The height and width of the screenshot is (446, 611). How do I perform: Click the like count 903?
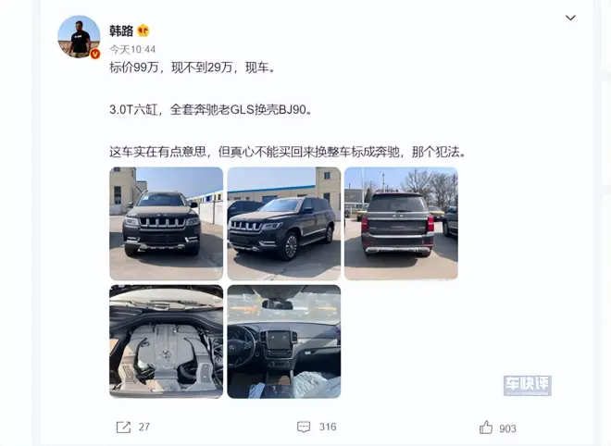[507, 428]
